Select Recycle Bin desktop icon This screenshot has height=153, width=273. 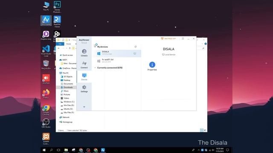click(46, 65)
